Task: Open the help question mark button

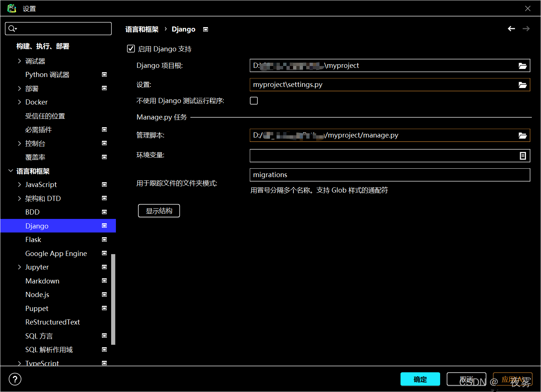Action: pos(15,379)
